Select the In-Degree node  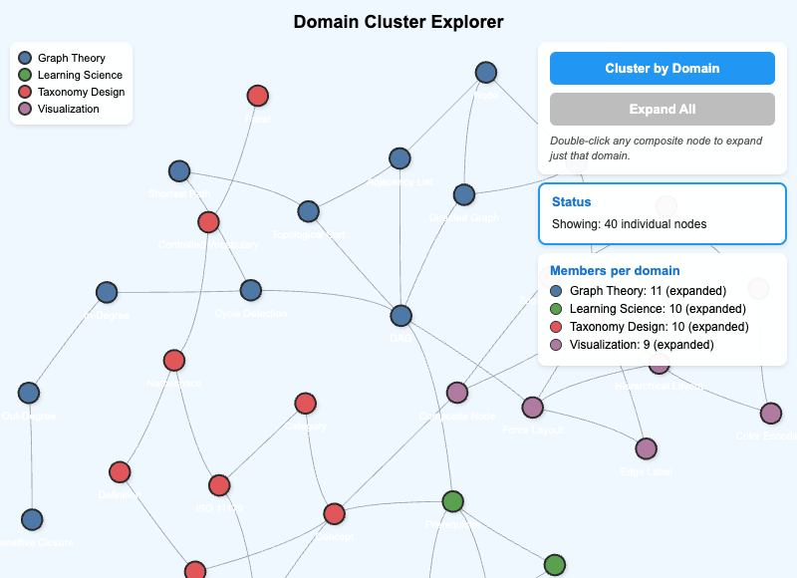107,292
